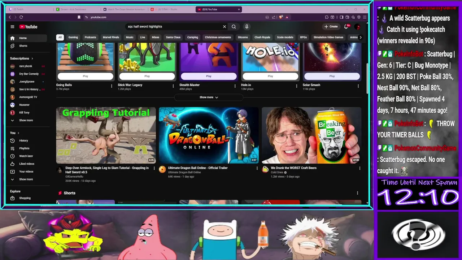Go back in the browser
Screen dimensions: 462x260
coord(10,17)
